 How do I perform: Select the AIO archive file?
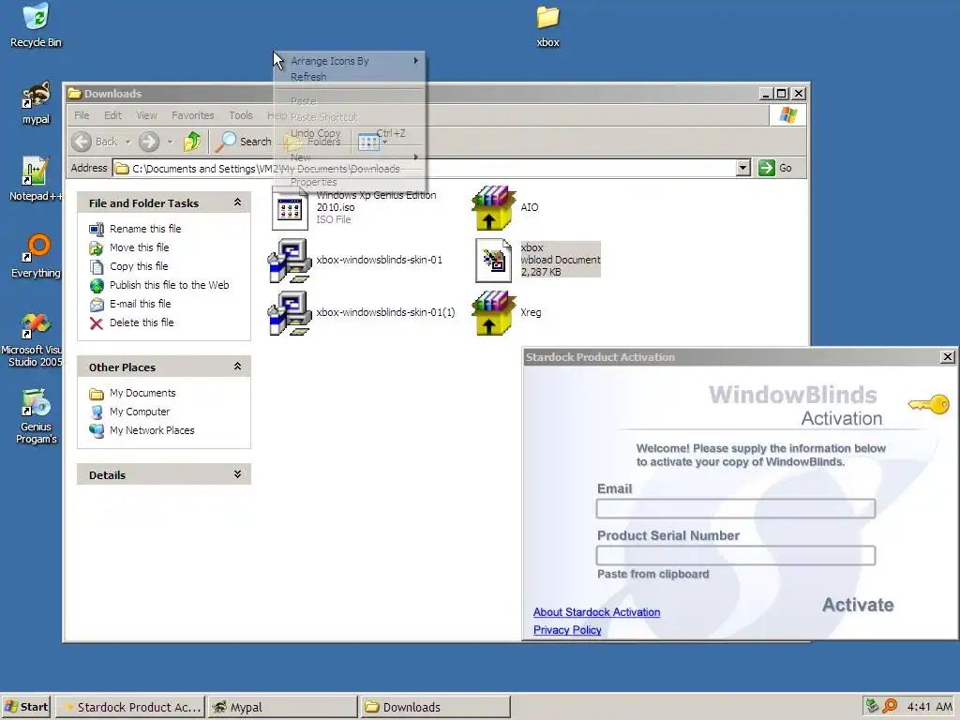[x=505, y=207]
